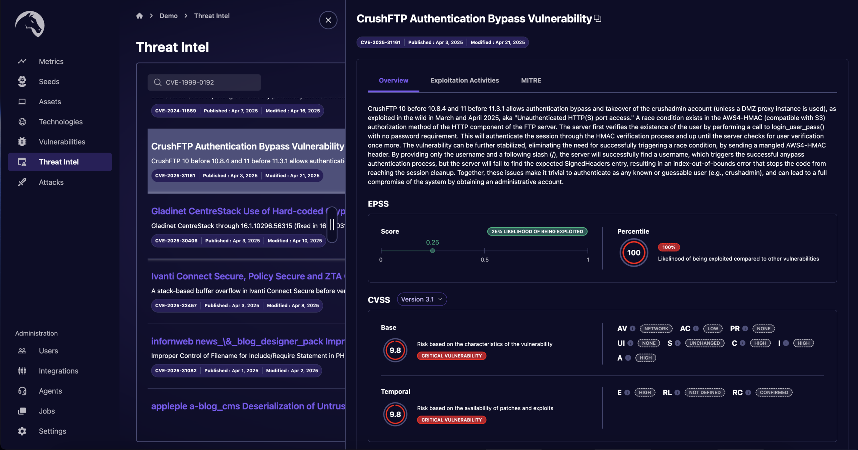This screenshot has width=858, height=450.
Task: Click the Integrations icon
Action: [x=22, y=371]
